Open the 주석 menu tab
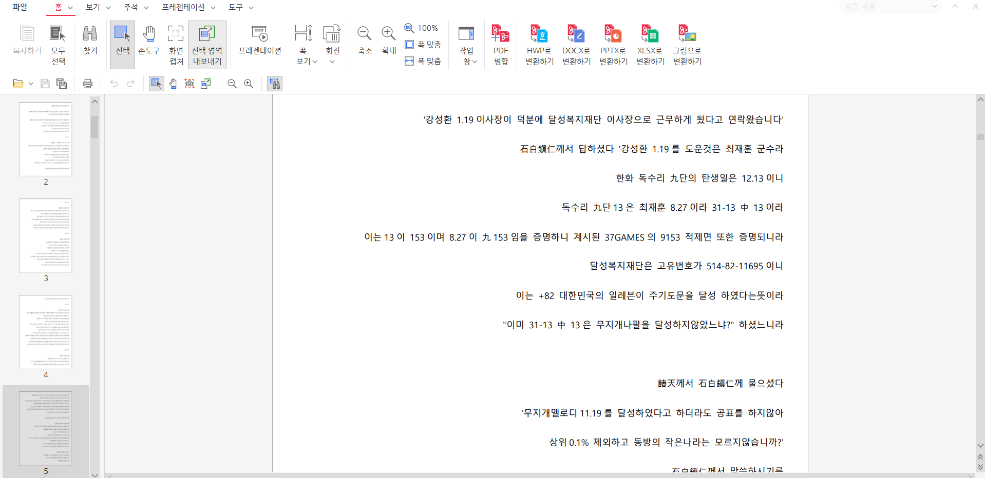 pos(136,7)
